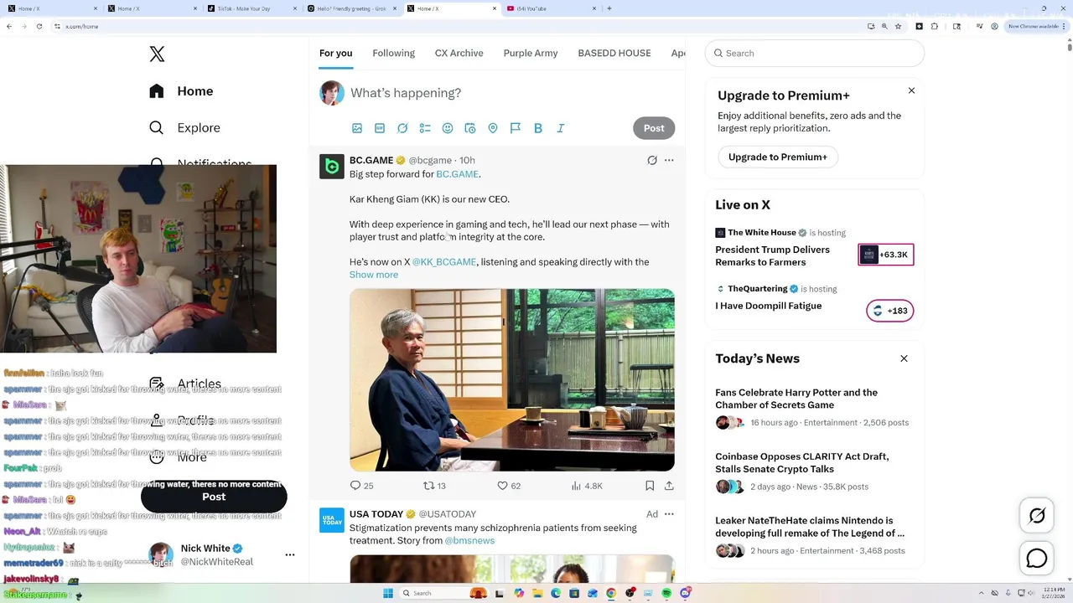
Task: Switch to the Following tab
Action: point(393,53)
